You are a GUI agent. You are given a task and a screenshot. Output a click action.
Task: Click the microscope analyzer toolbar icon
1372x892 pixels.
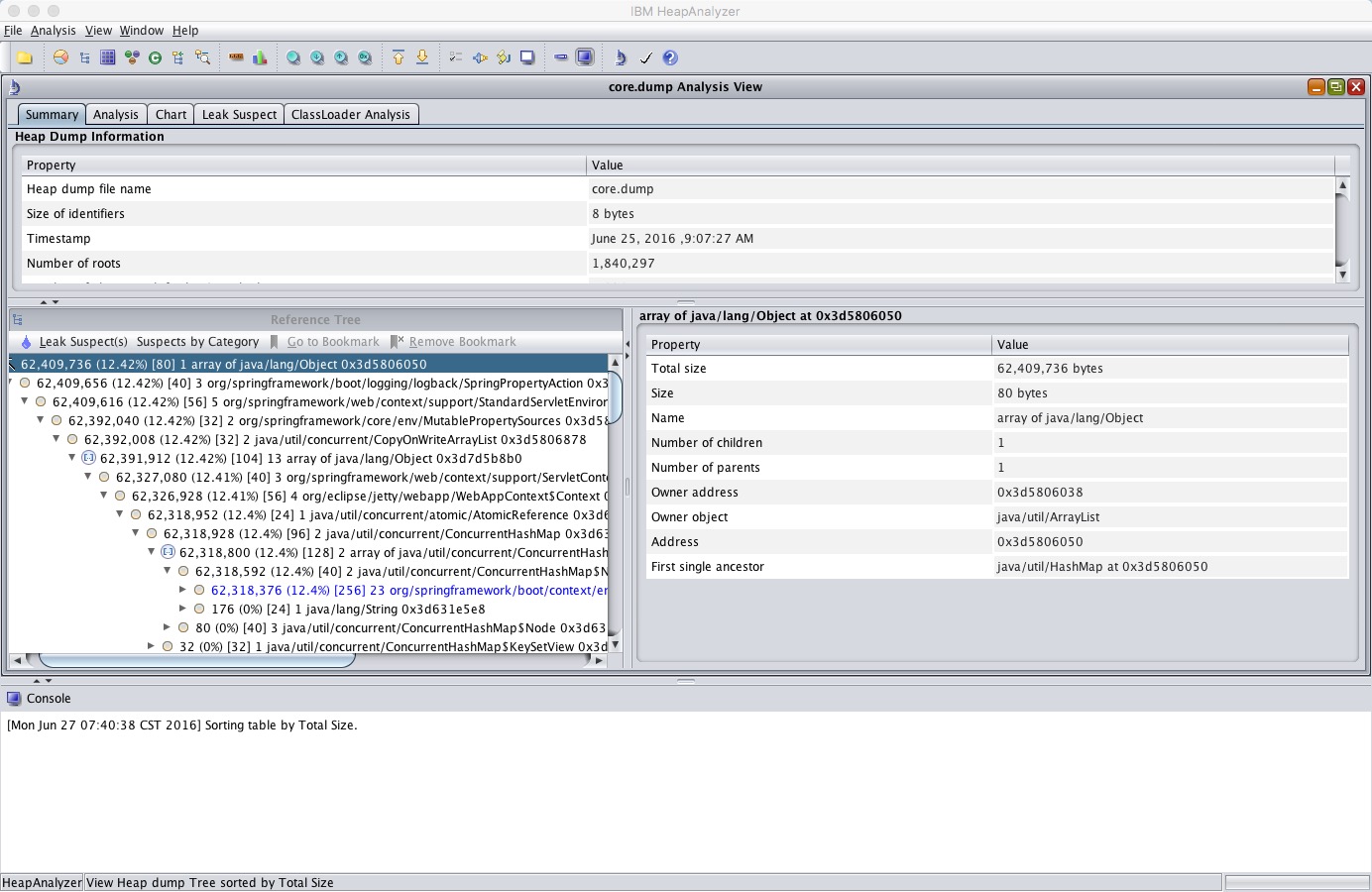(621, 57)
